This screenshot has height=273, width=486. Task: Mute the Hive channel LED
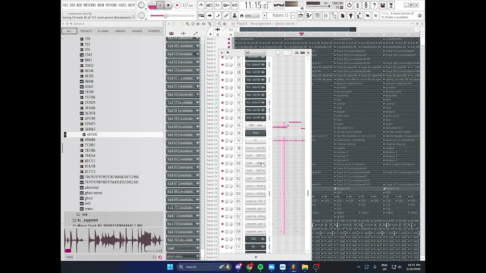tap(222, 133)
